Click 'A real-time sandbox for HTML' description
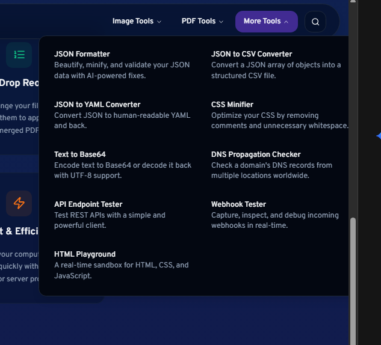381x345 pixels. coord(121,270)
